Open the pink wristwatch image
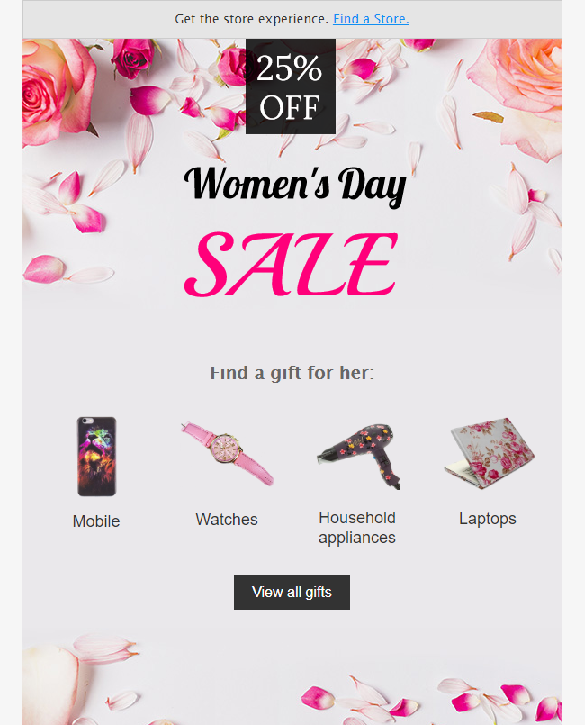The height and width of the screenshot is (725, 585). 227,453
